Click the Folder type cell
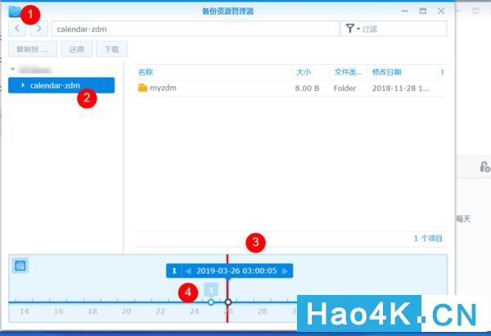Image resolution: width=491 pixels, height=336 pixels. 345,89
